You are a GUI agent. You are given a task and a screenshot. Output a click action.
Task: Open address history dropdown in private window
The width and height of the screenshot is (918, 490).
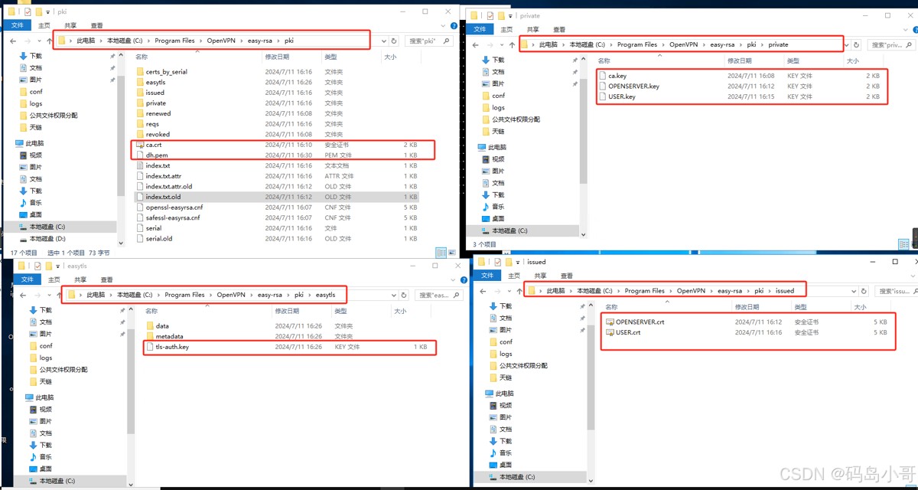846,44
